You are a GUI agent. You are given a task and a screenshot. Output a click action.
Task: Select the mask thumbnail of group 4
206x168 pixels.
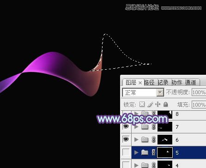[x=165, y=164]
